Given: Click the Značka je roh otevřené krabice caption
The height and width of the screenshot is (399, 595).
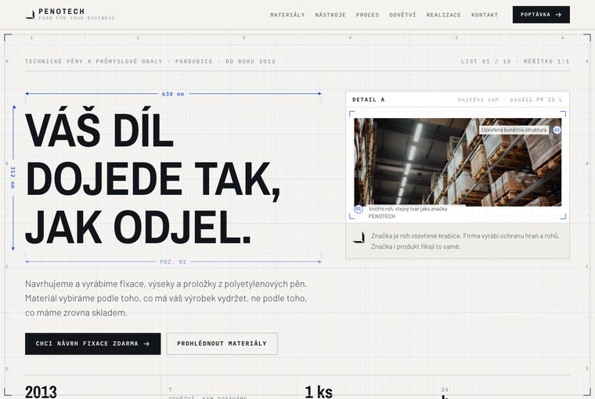Looking at the screenshot, I should pyautogui.click(x=465, y=241).
